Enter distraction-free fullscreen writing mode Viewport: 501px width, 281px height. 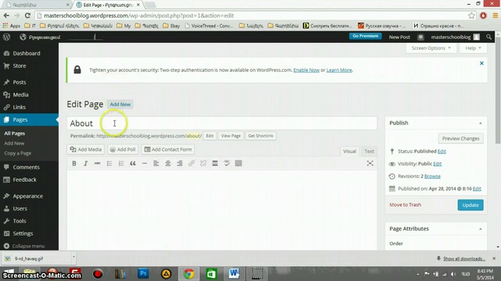pyautogui.click(x=370, y=163)
